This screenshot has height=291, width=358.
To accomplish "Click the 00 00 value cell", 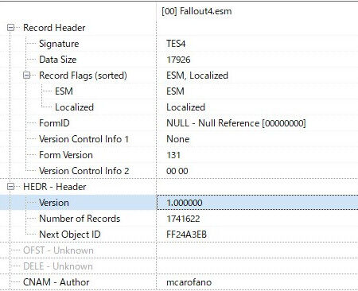I will click(x=177, y=171).
